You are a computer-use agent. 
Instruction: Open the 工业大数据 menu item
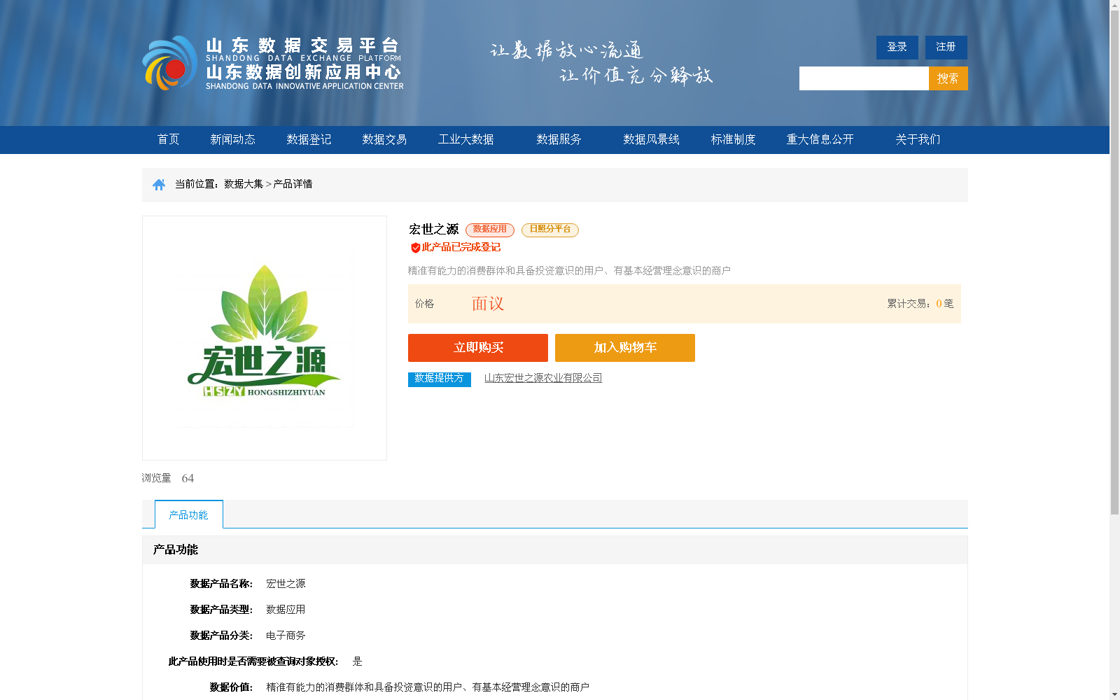[466, 139]
